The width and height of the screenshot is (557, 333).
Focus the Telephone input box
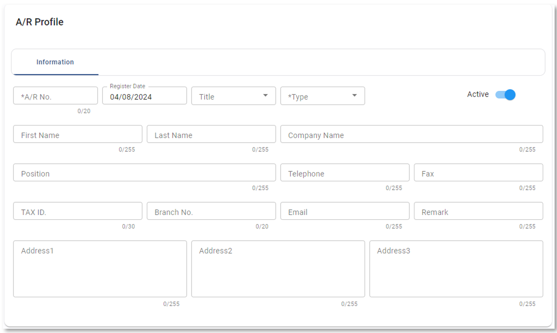tap(344, 173)
